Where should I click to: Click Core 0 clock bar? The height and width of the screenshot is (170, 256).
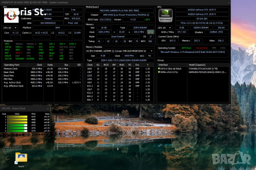(17, 117)
